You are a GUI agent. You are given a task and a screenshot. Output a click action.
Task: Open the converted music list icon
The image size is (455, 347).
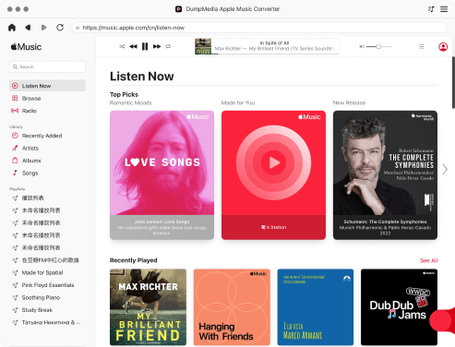point(431,9)
